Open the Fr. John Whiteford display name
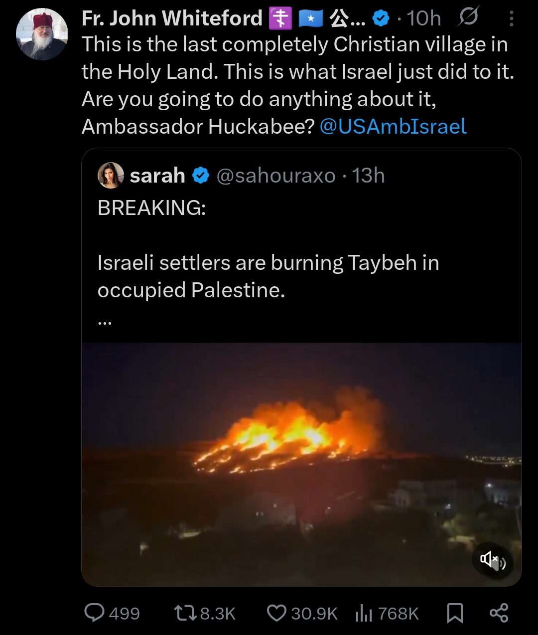Viewport: 538px width, 635px height. click(172, 18)
